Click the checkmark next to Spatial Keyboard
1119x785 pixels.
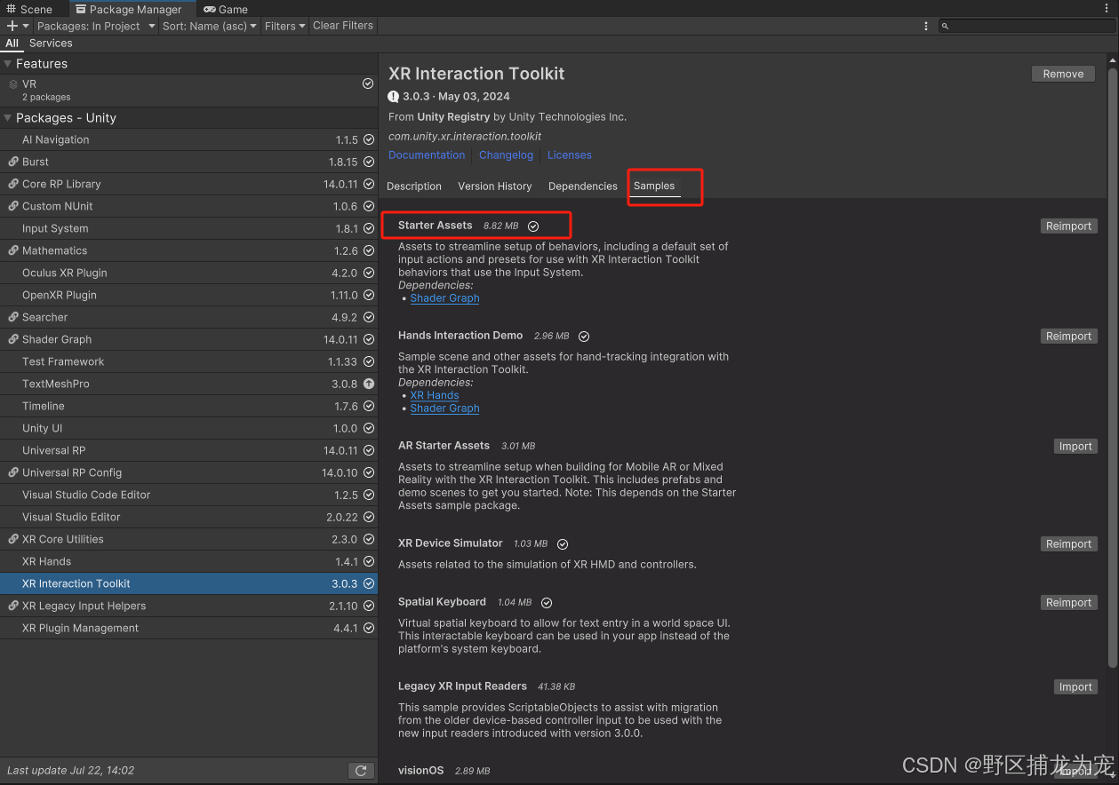[x=547, y=603]
